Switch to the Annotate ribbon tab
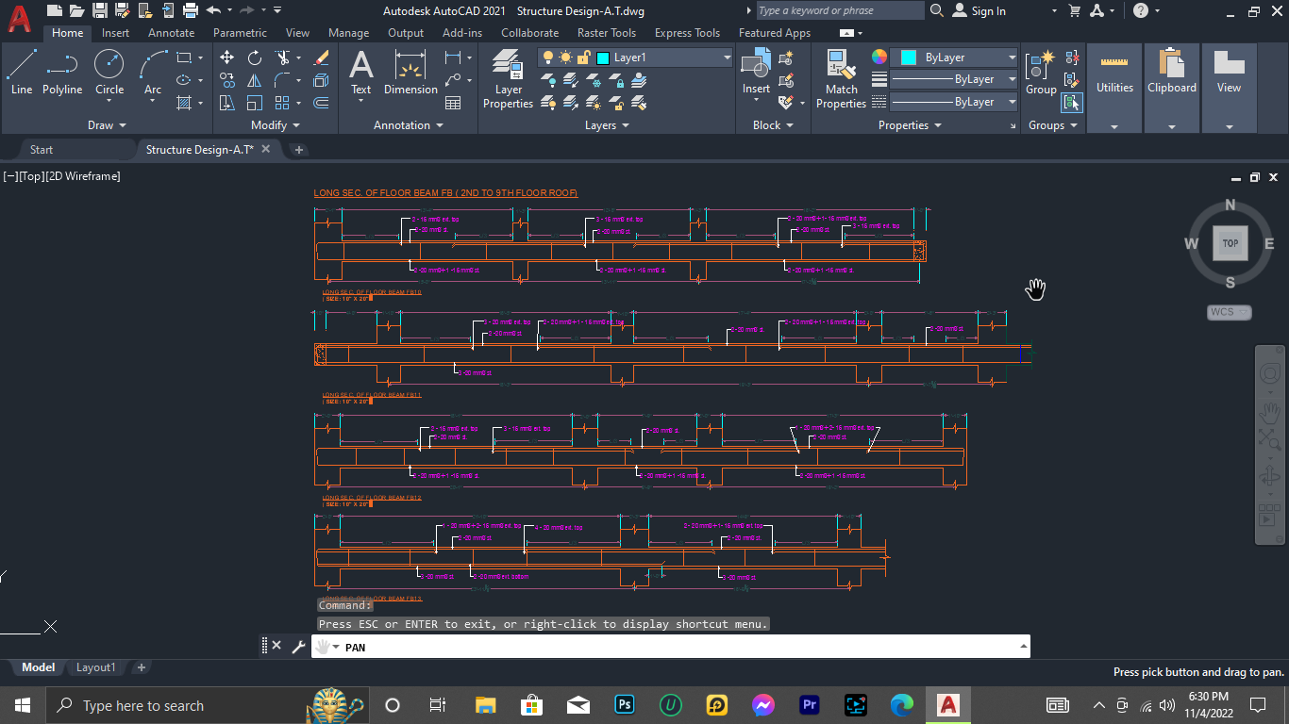 click(171, 32)
